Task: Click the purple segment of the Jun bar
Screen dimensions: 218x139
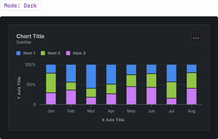Action: point(152,96)
